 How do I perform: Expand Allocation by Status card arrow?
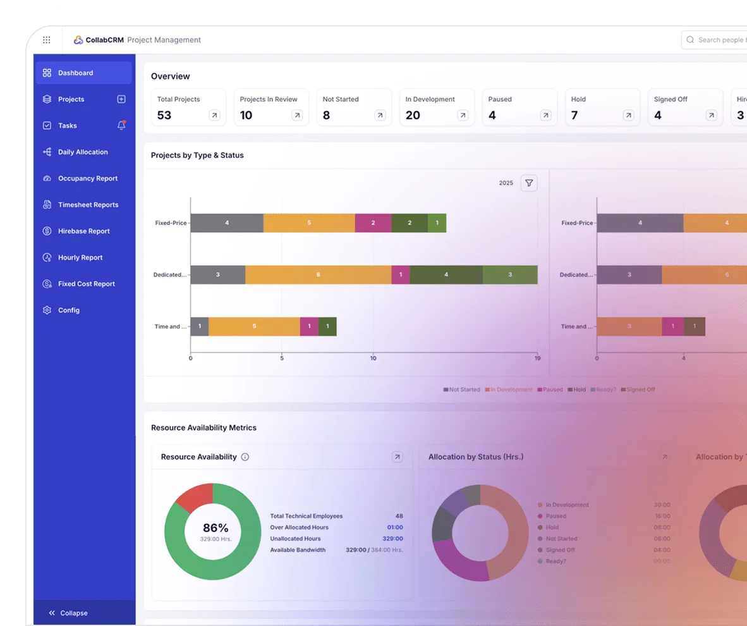[664, 457]
